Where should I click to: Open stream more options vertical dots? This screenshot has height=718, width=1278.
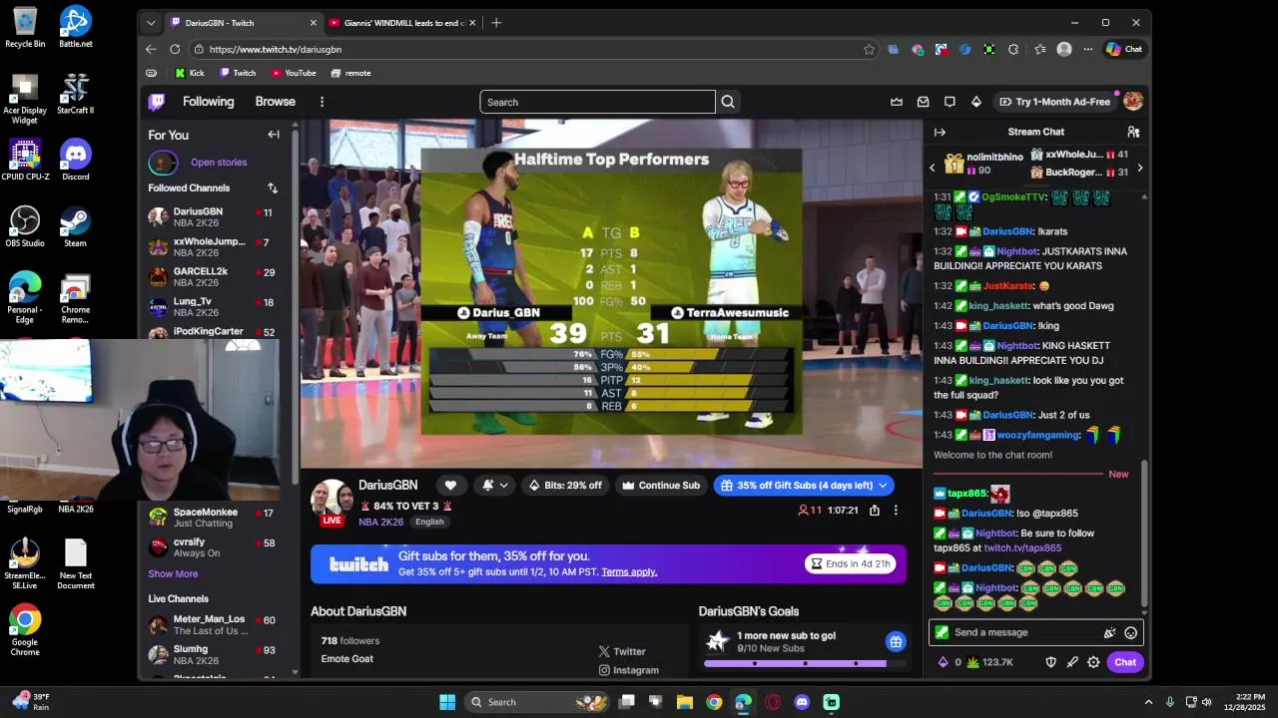(x=896, y=511)
